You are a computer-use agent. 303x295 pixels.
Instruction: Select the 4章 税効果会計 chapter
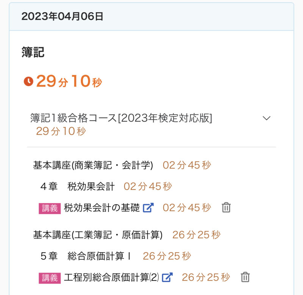(77, 186)
